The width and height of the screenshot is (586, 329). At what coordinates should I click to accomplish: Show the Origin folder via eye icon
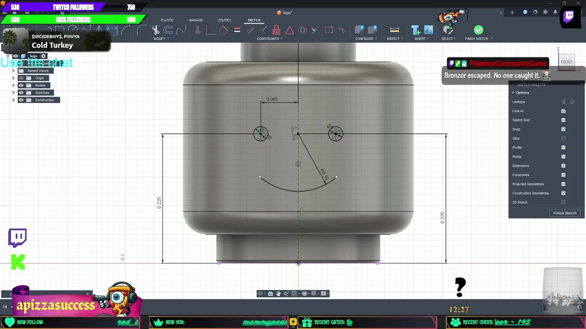[21, 78]
